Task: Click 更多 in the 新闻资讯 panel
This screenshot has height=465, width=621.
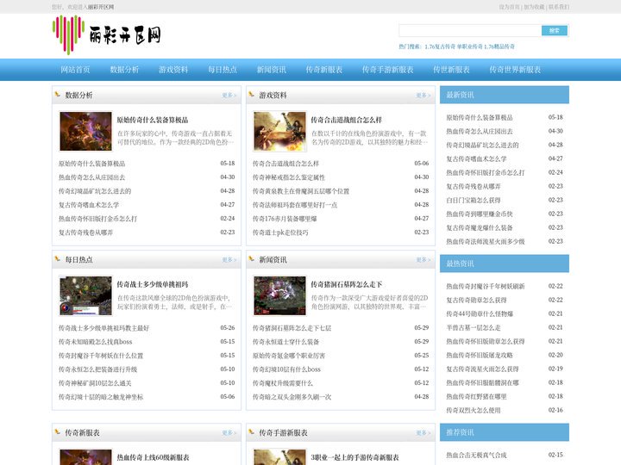Action: tap(423, 260)
